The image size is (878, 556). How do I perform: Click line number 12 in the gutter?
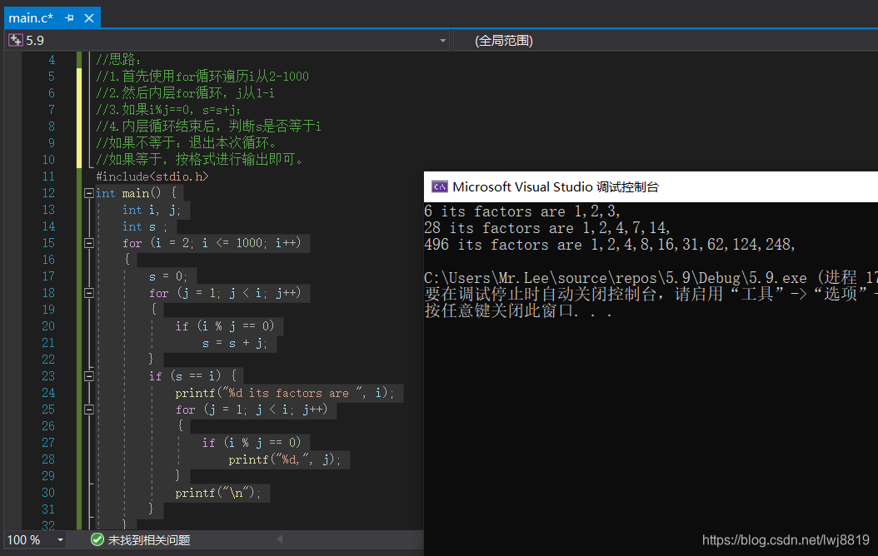click(x=48, y=193)
